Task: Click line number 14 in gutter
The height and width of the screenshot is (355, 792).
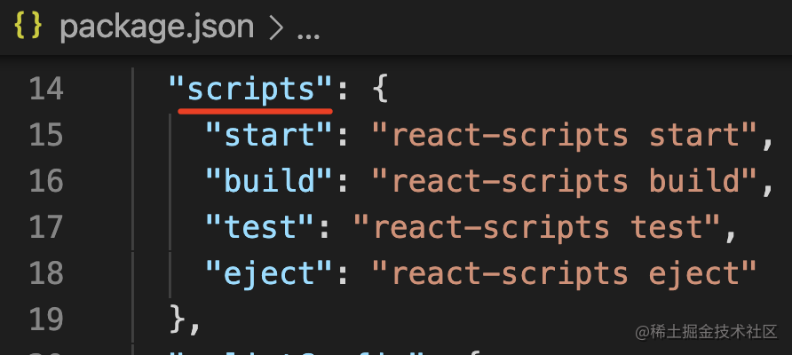Action: [x=45, y=90]
